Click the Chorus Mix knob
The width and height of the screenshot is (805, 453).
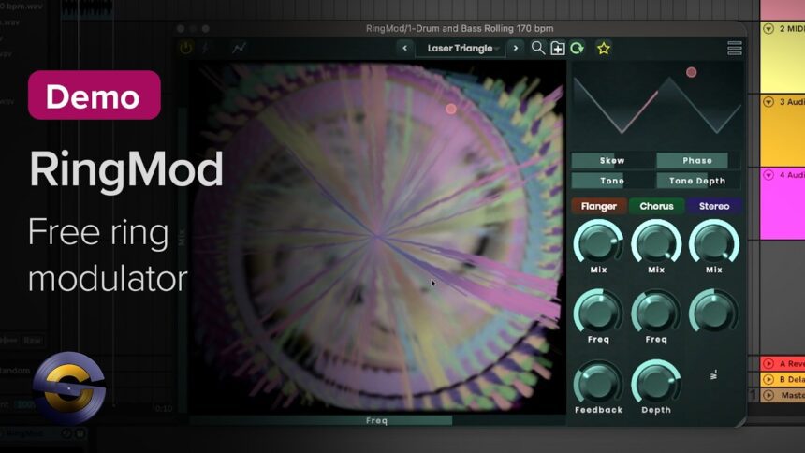(656, 243)
